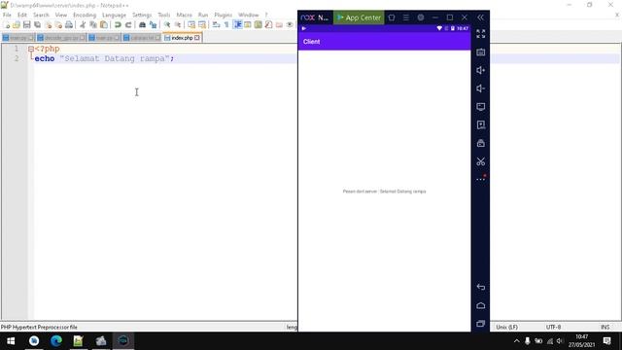
Task: Click the Client app title bar text
Action: [311, 42]
